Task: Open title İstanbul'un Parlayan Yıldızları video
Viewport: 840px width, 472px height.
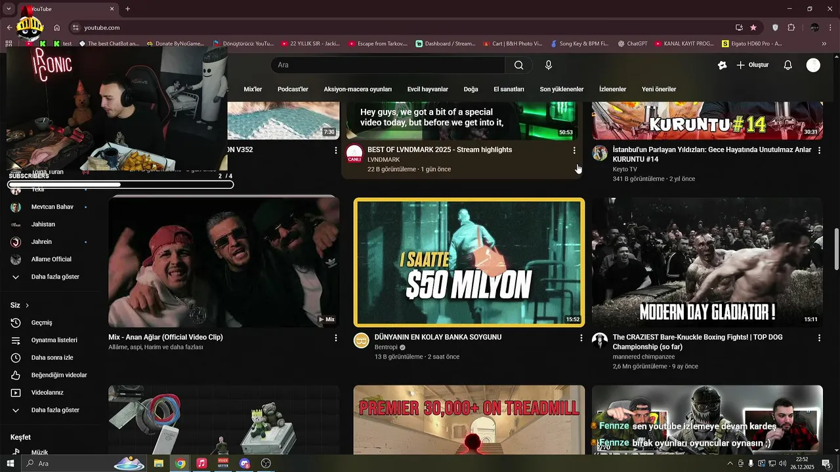Action: pos(712,154)
